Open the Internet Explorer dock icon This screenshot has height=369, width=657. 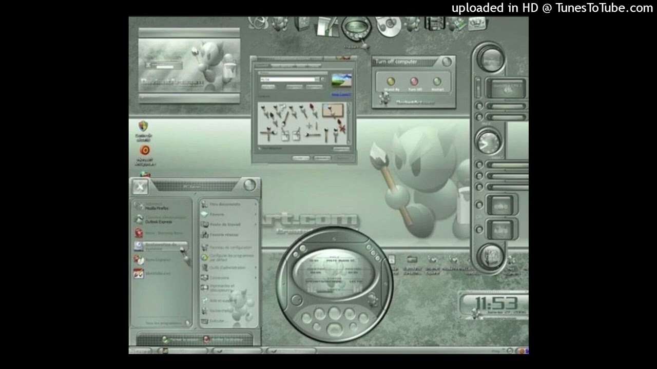point(258,23)
